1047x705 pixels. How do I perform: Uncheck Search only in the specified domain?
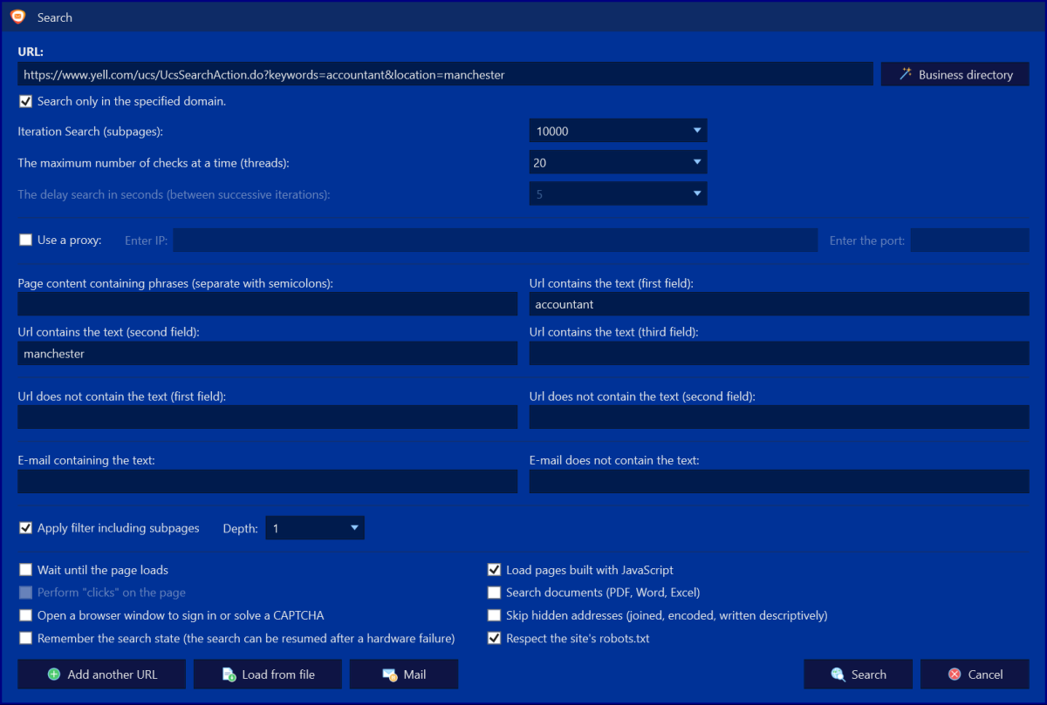[25, 101]
